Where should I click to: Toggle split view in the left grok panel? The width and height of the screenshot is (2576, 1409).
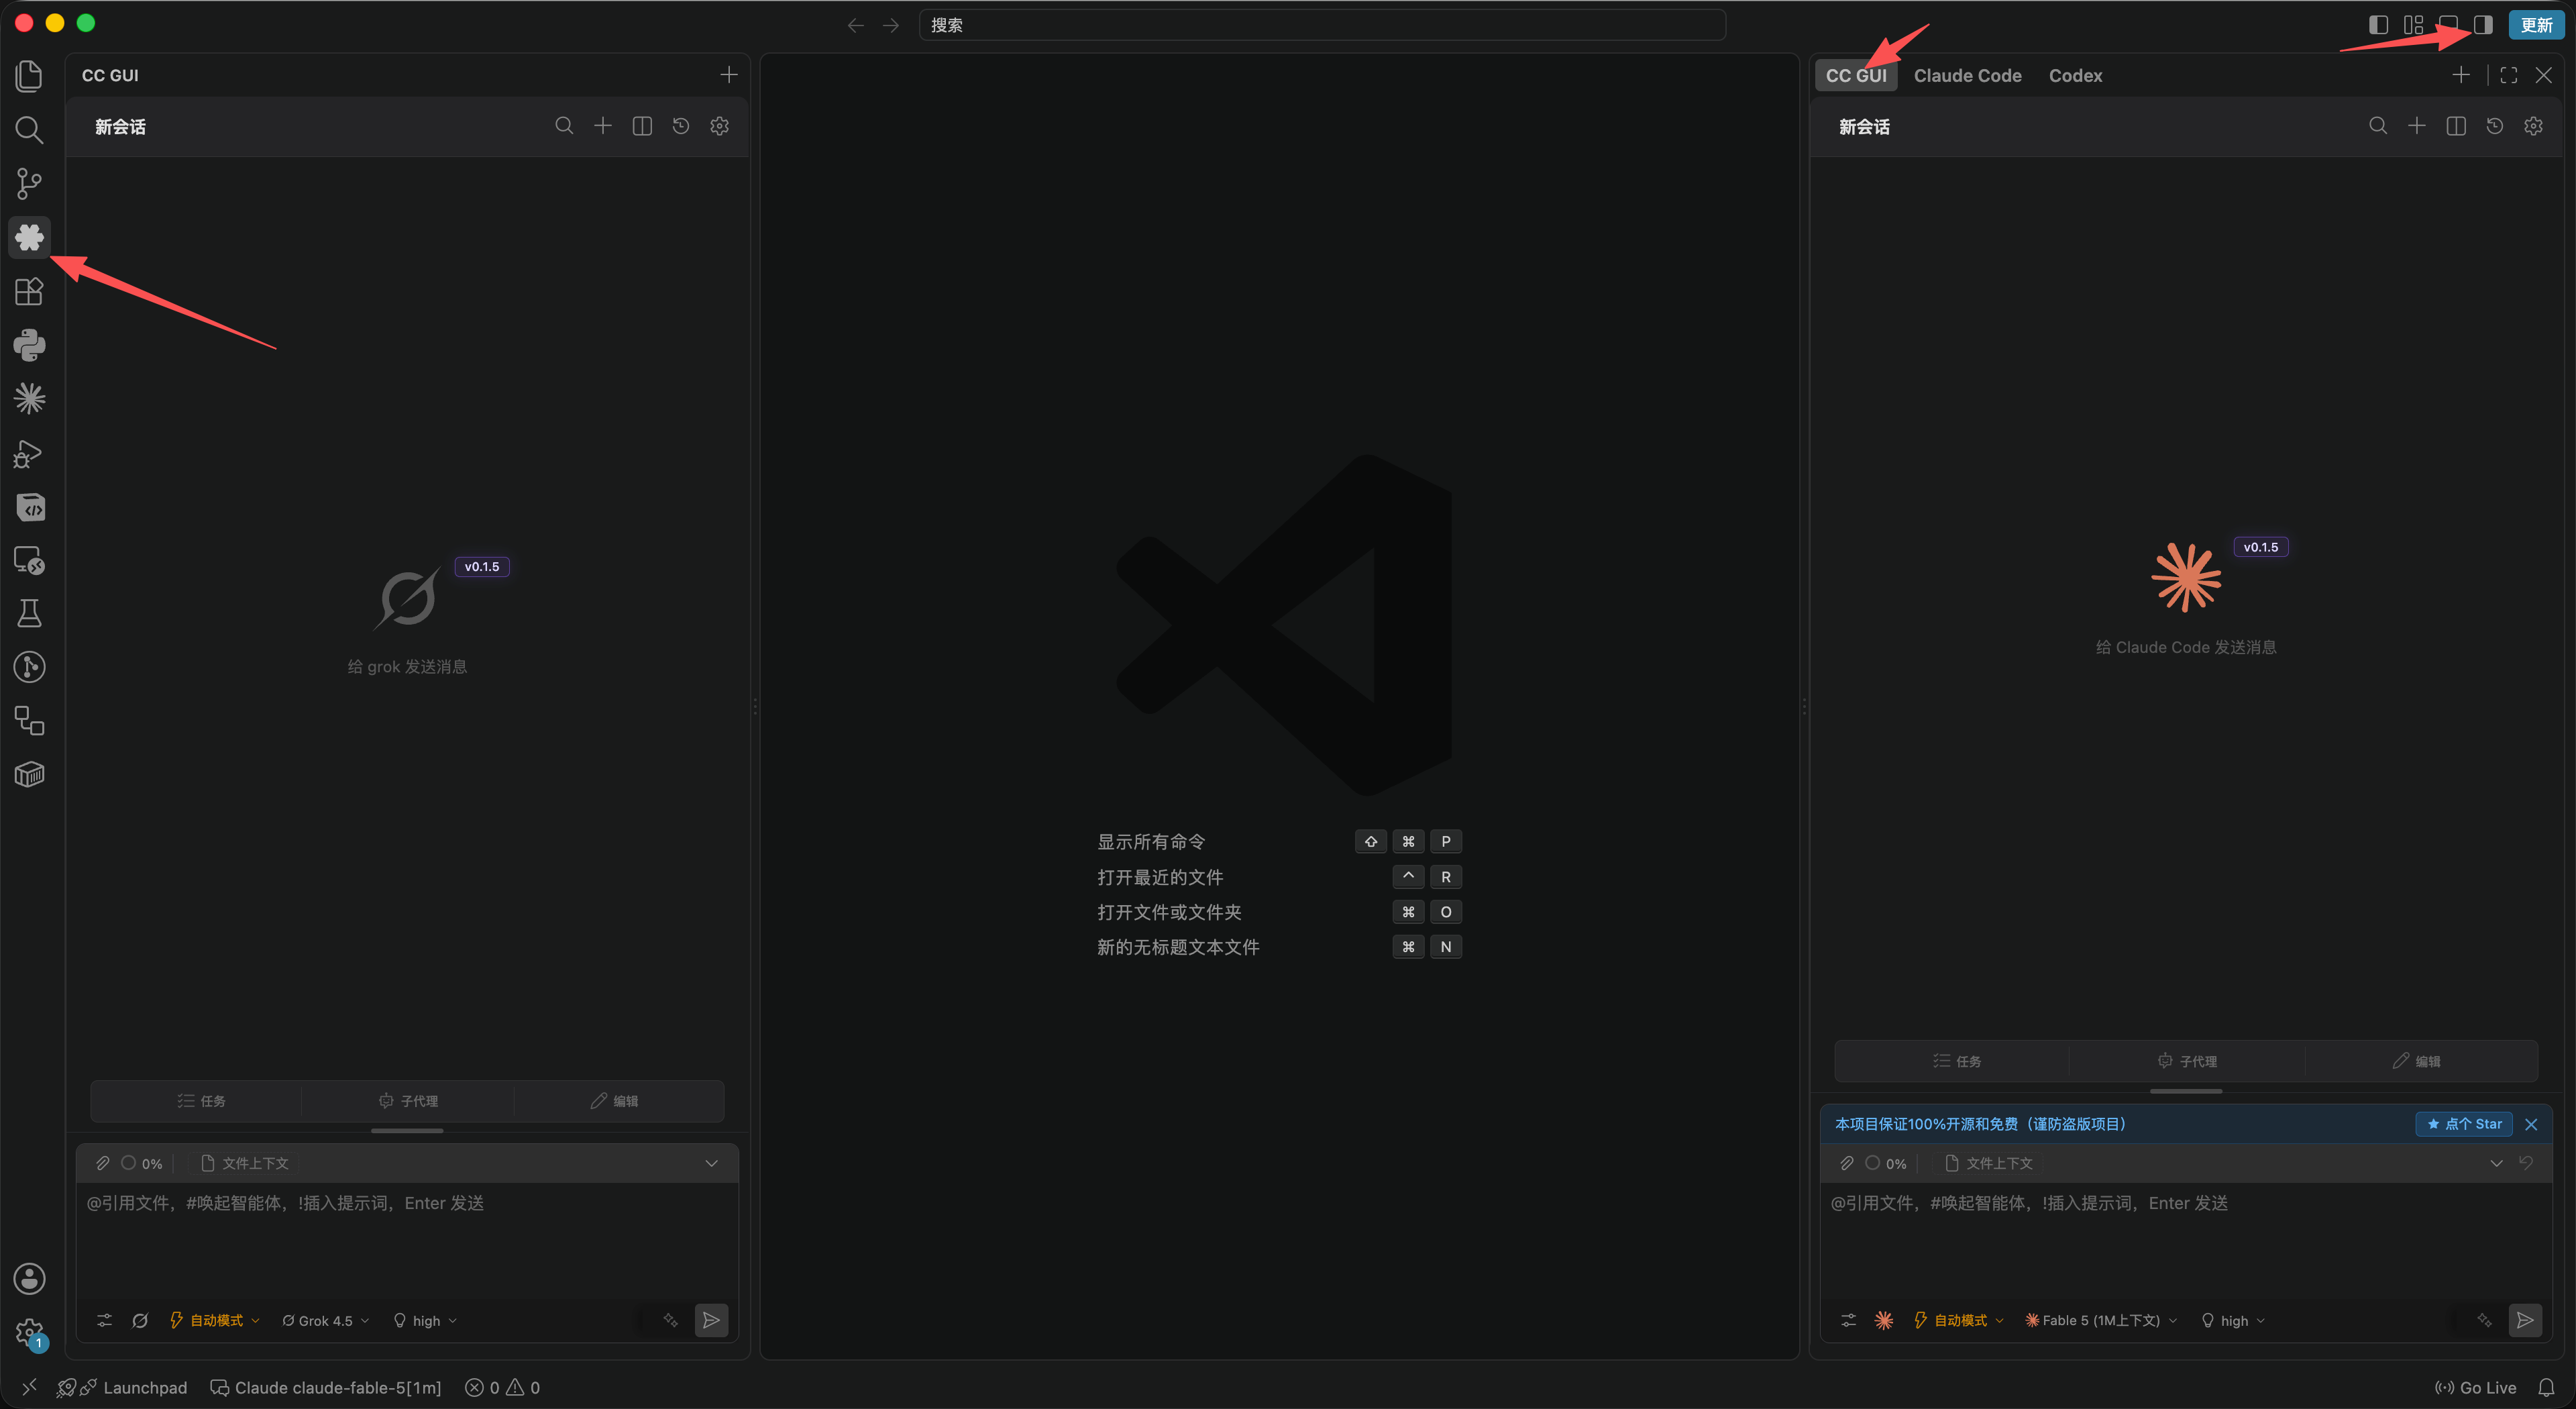point(642,126)
